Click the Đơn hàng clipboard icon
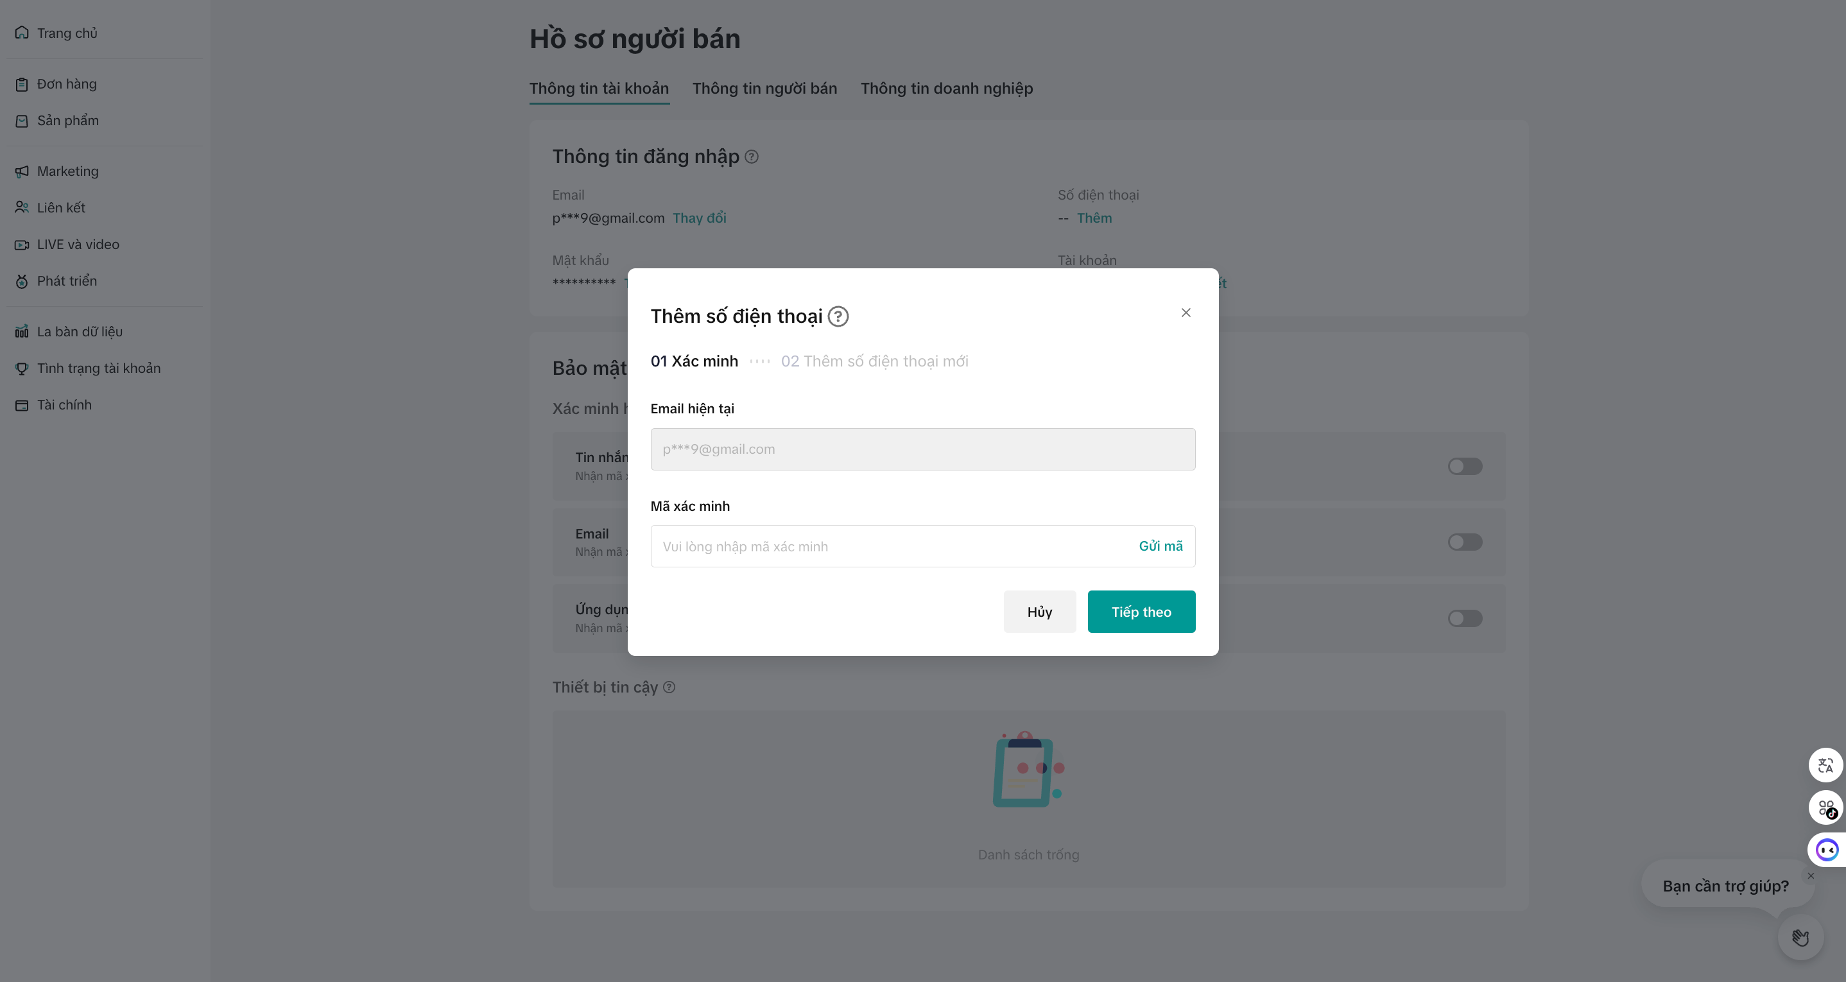 pos(22,85)
